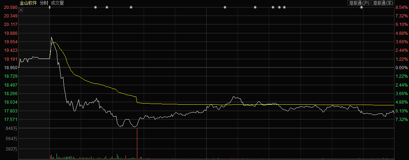Click the double-arrow marker at the session open line
The height and width of the screenshot is (160, 409).
tap(49, 7)
